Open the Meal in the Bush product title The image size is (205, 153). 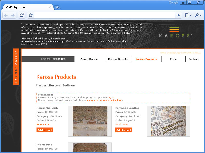(x=47, y=108)
